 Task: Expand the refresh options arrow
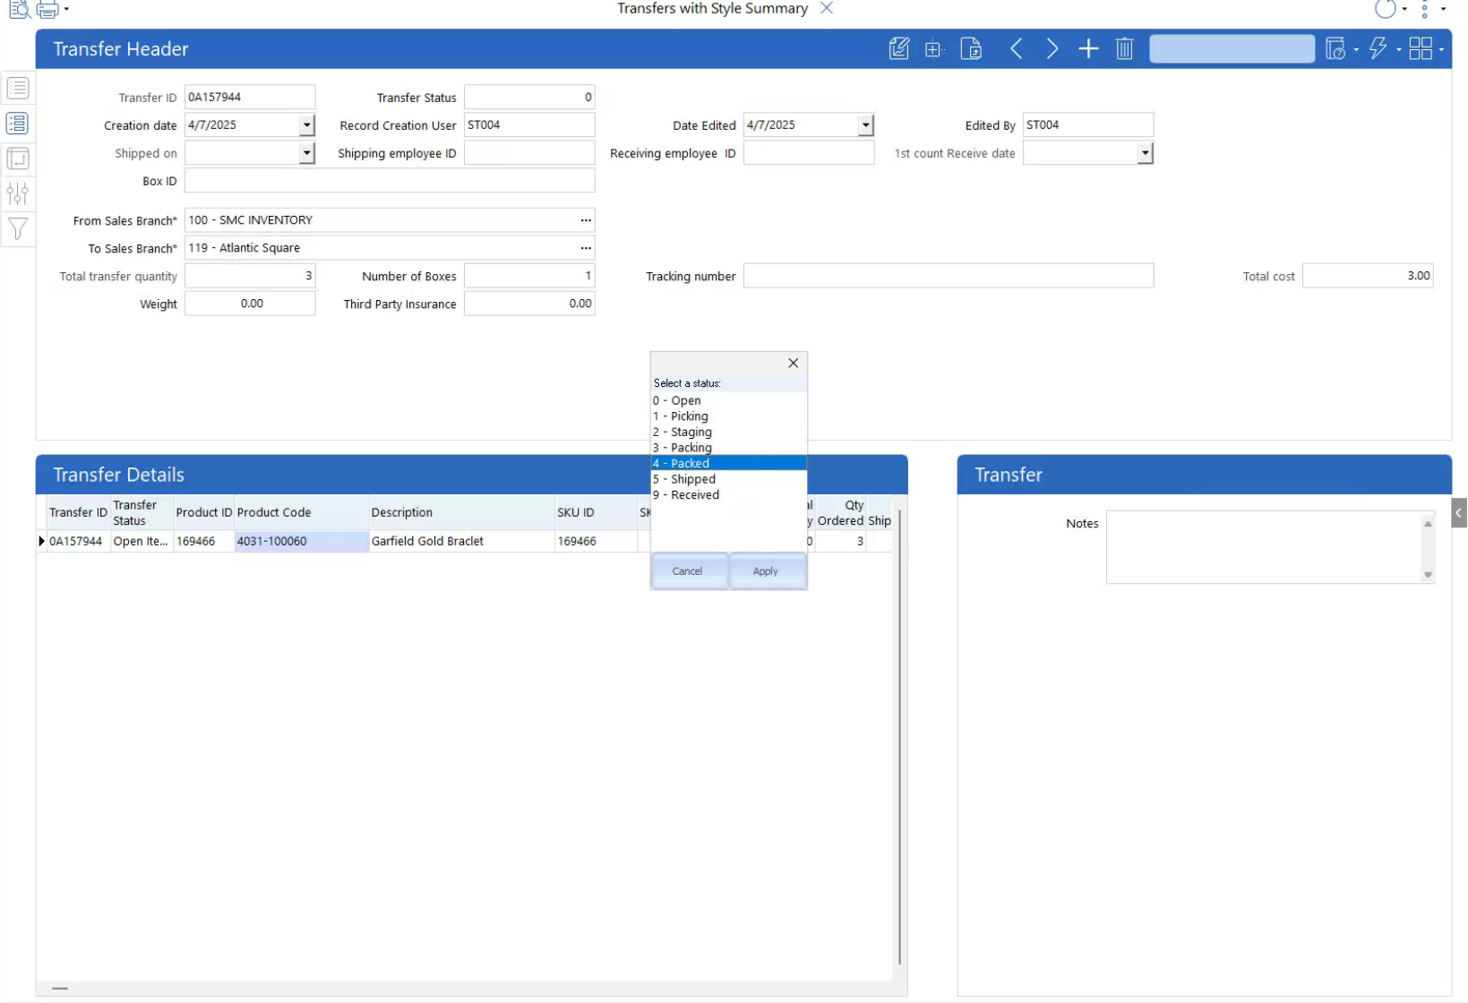coord(1404,9)
